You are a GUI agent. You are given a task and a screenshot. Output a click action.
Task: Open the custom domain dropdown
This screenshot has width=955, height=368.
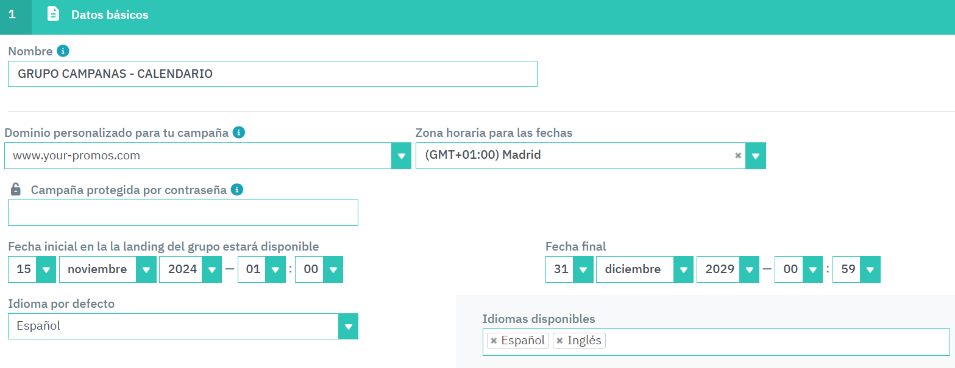tap(401, 156)
